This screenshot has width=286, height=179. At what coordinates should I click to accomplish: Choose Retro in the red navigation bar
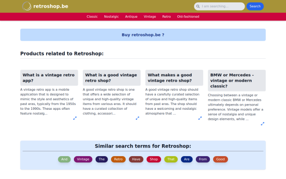tap(166, 17)
